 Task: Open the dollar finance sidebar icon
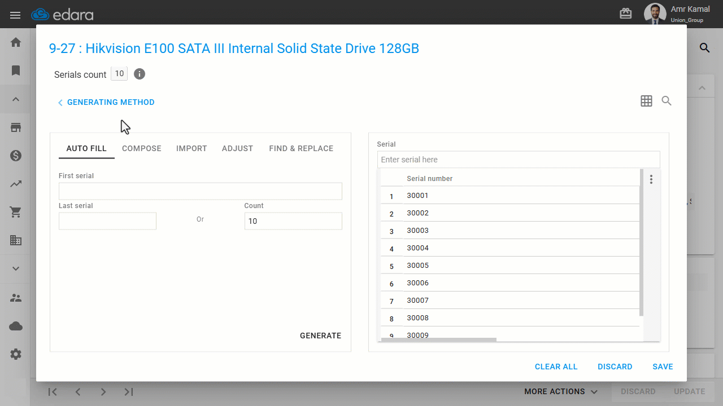[x=16, y=156]
